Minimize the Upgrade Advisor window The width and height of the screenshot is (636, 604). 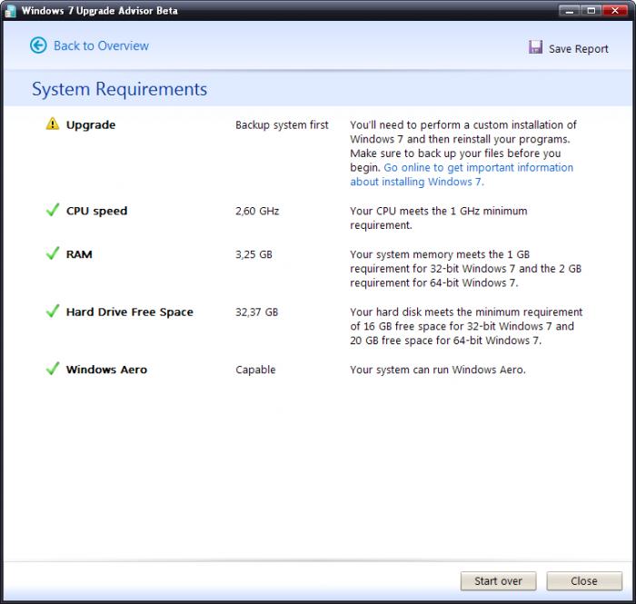point(570,11)
